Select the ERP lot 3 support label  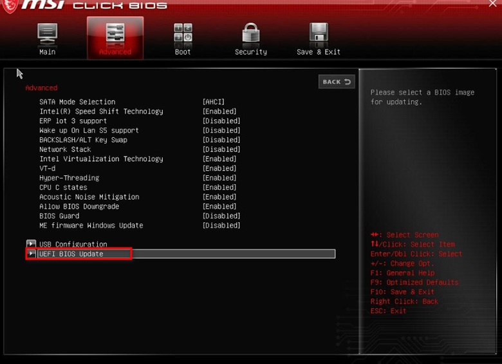pyautogui.click(x=73, y=121)
